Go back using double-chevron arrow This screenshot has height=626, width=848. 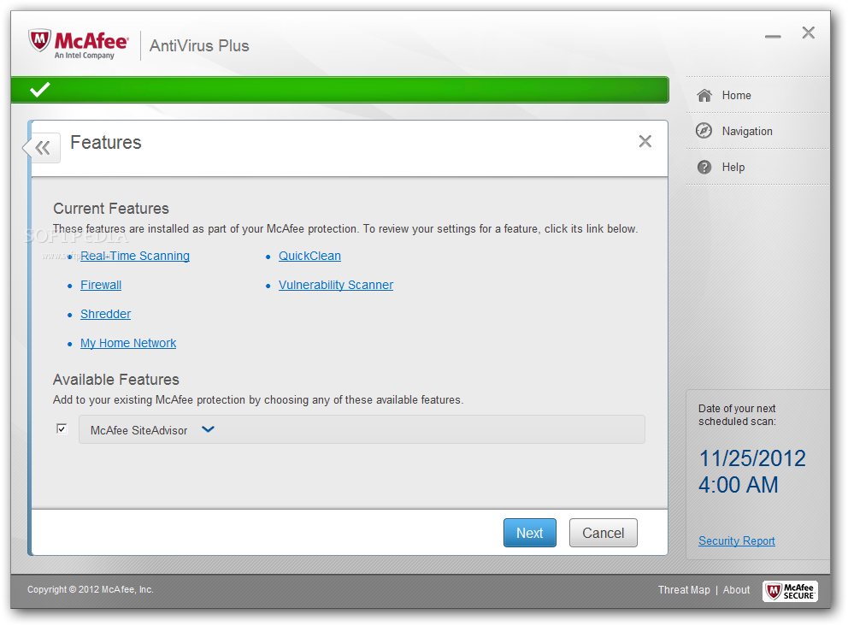click(43, 147)
